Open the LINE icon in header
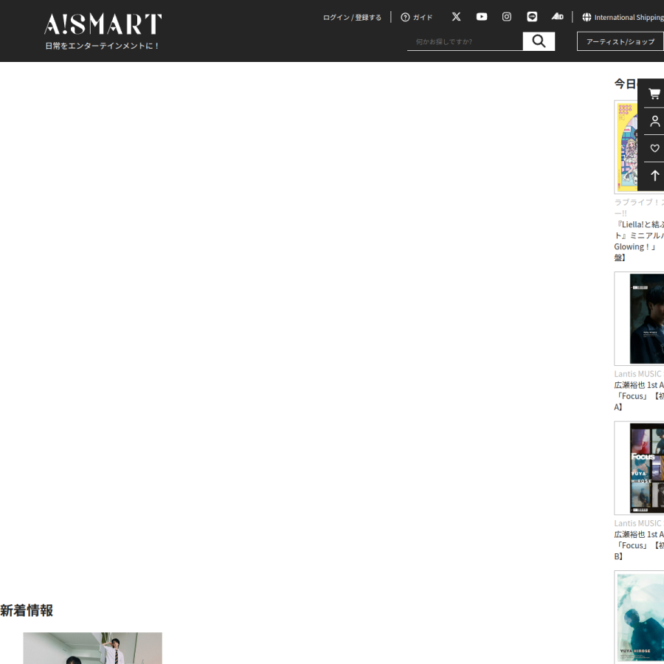The width and height of the screenshot is (664, 664). tap(532, 16)
